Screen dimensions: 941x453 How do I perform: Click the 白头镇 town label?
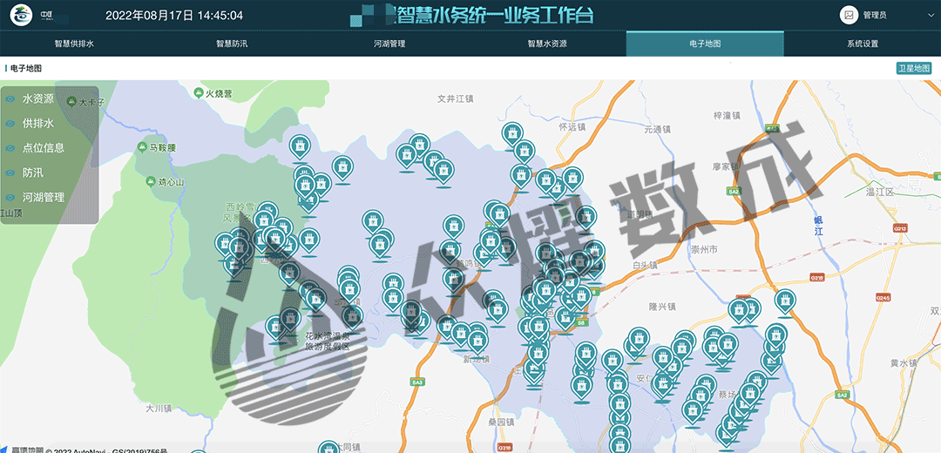coord(645,265)
